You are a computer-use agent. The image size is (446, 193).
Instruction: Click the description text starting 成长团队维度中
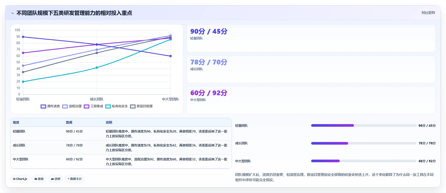click(x=166, y=148)
